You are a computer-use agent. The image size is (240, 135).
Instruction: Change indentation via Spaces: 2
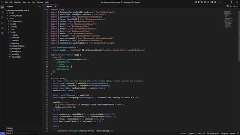pos(192,134)
